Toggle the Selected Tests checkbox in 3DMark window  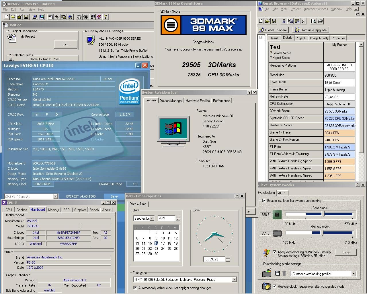(x=11, y=59)
